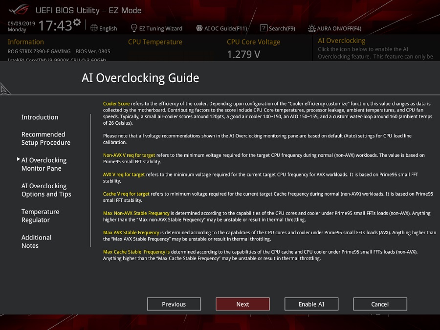Click the Cancel button
The width and height of the screenshot is (440, 330).
tap(380, 304)
